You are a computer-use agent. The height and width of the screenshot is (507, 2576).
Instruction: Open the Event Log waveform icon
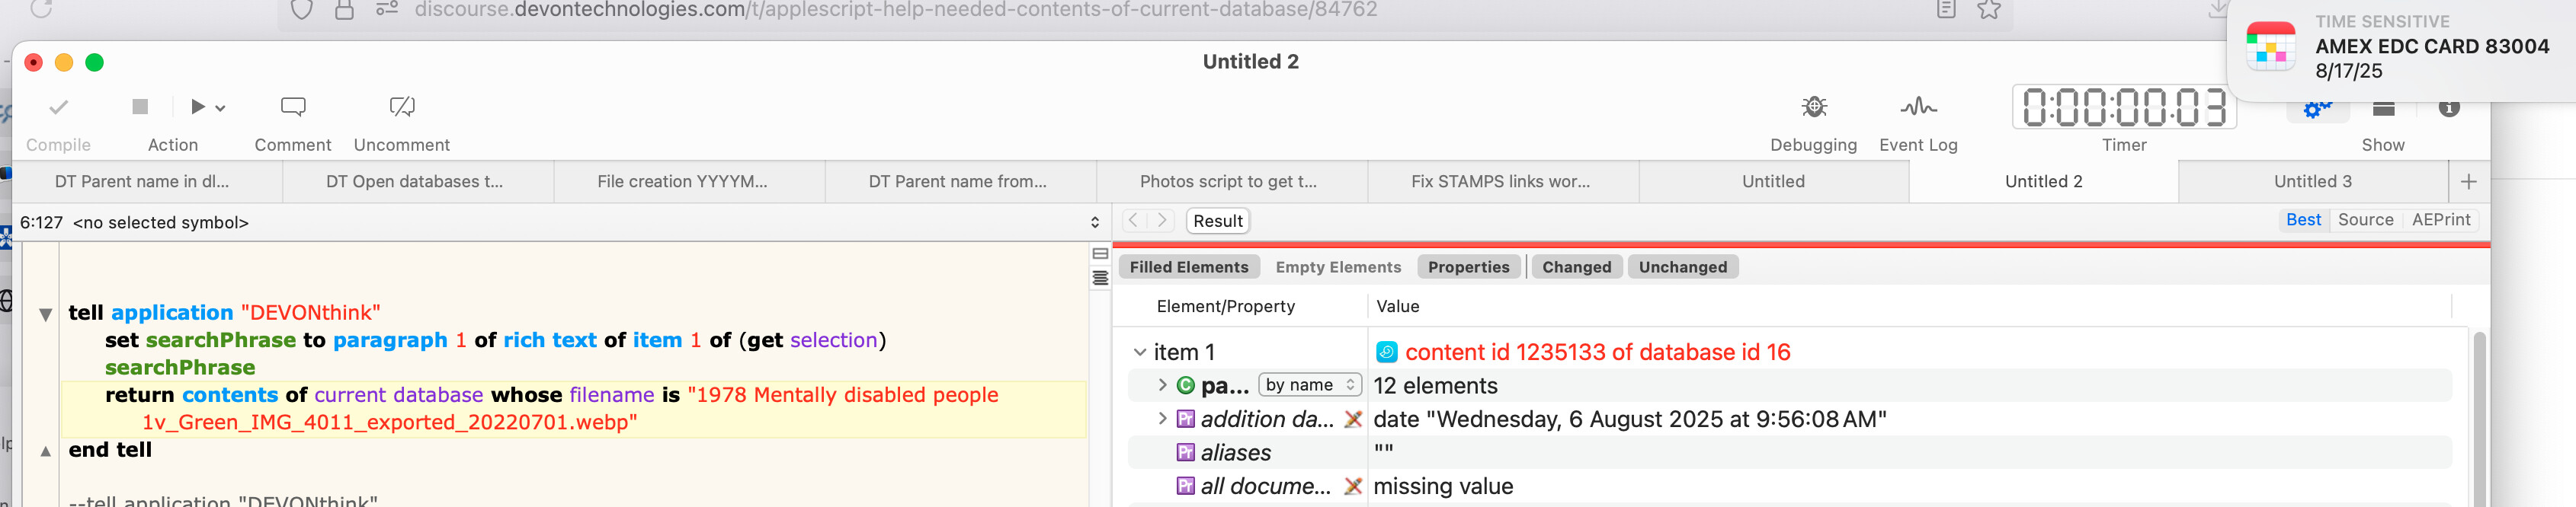pos(1917,107)
